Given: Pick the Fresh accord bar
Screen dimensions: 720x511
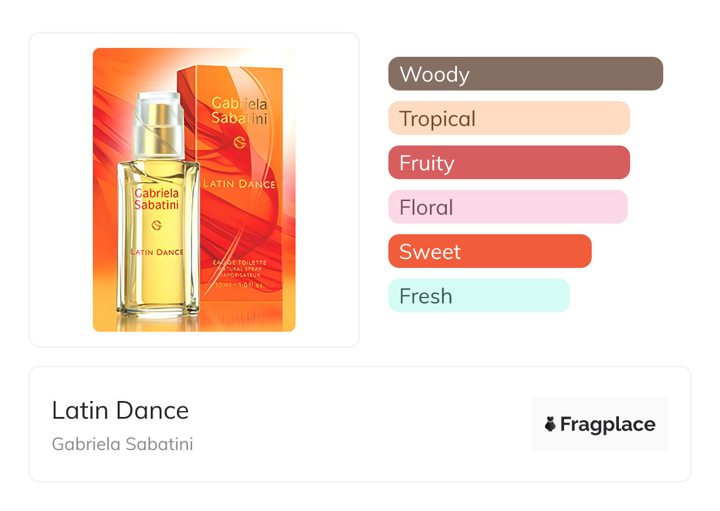Looking at the screenshot, I should 478,296.
